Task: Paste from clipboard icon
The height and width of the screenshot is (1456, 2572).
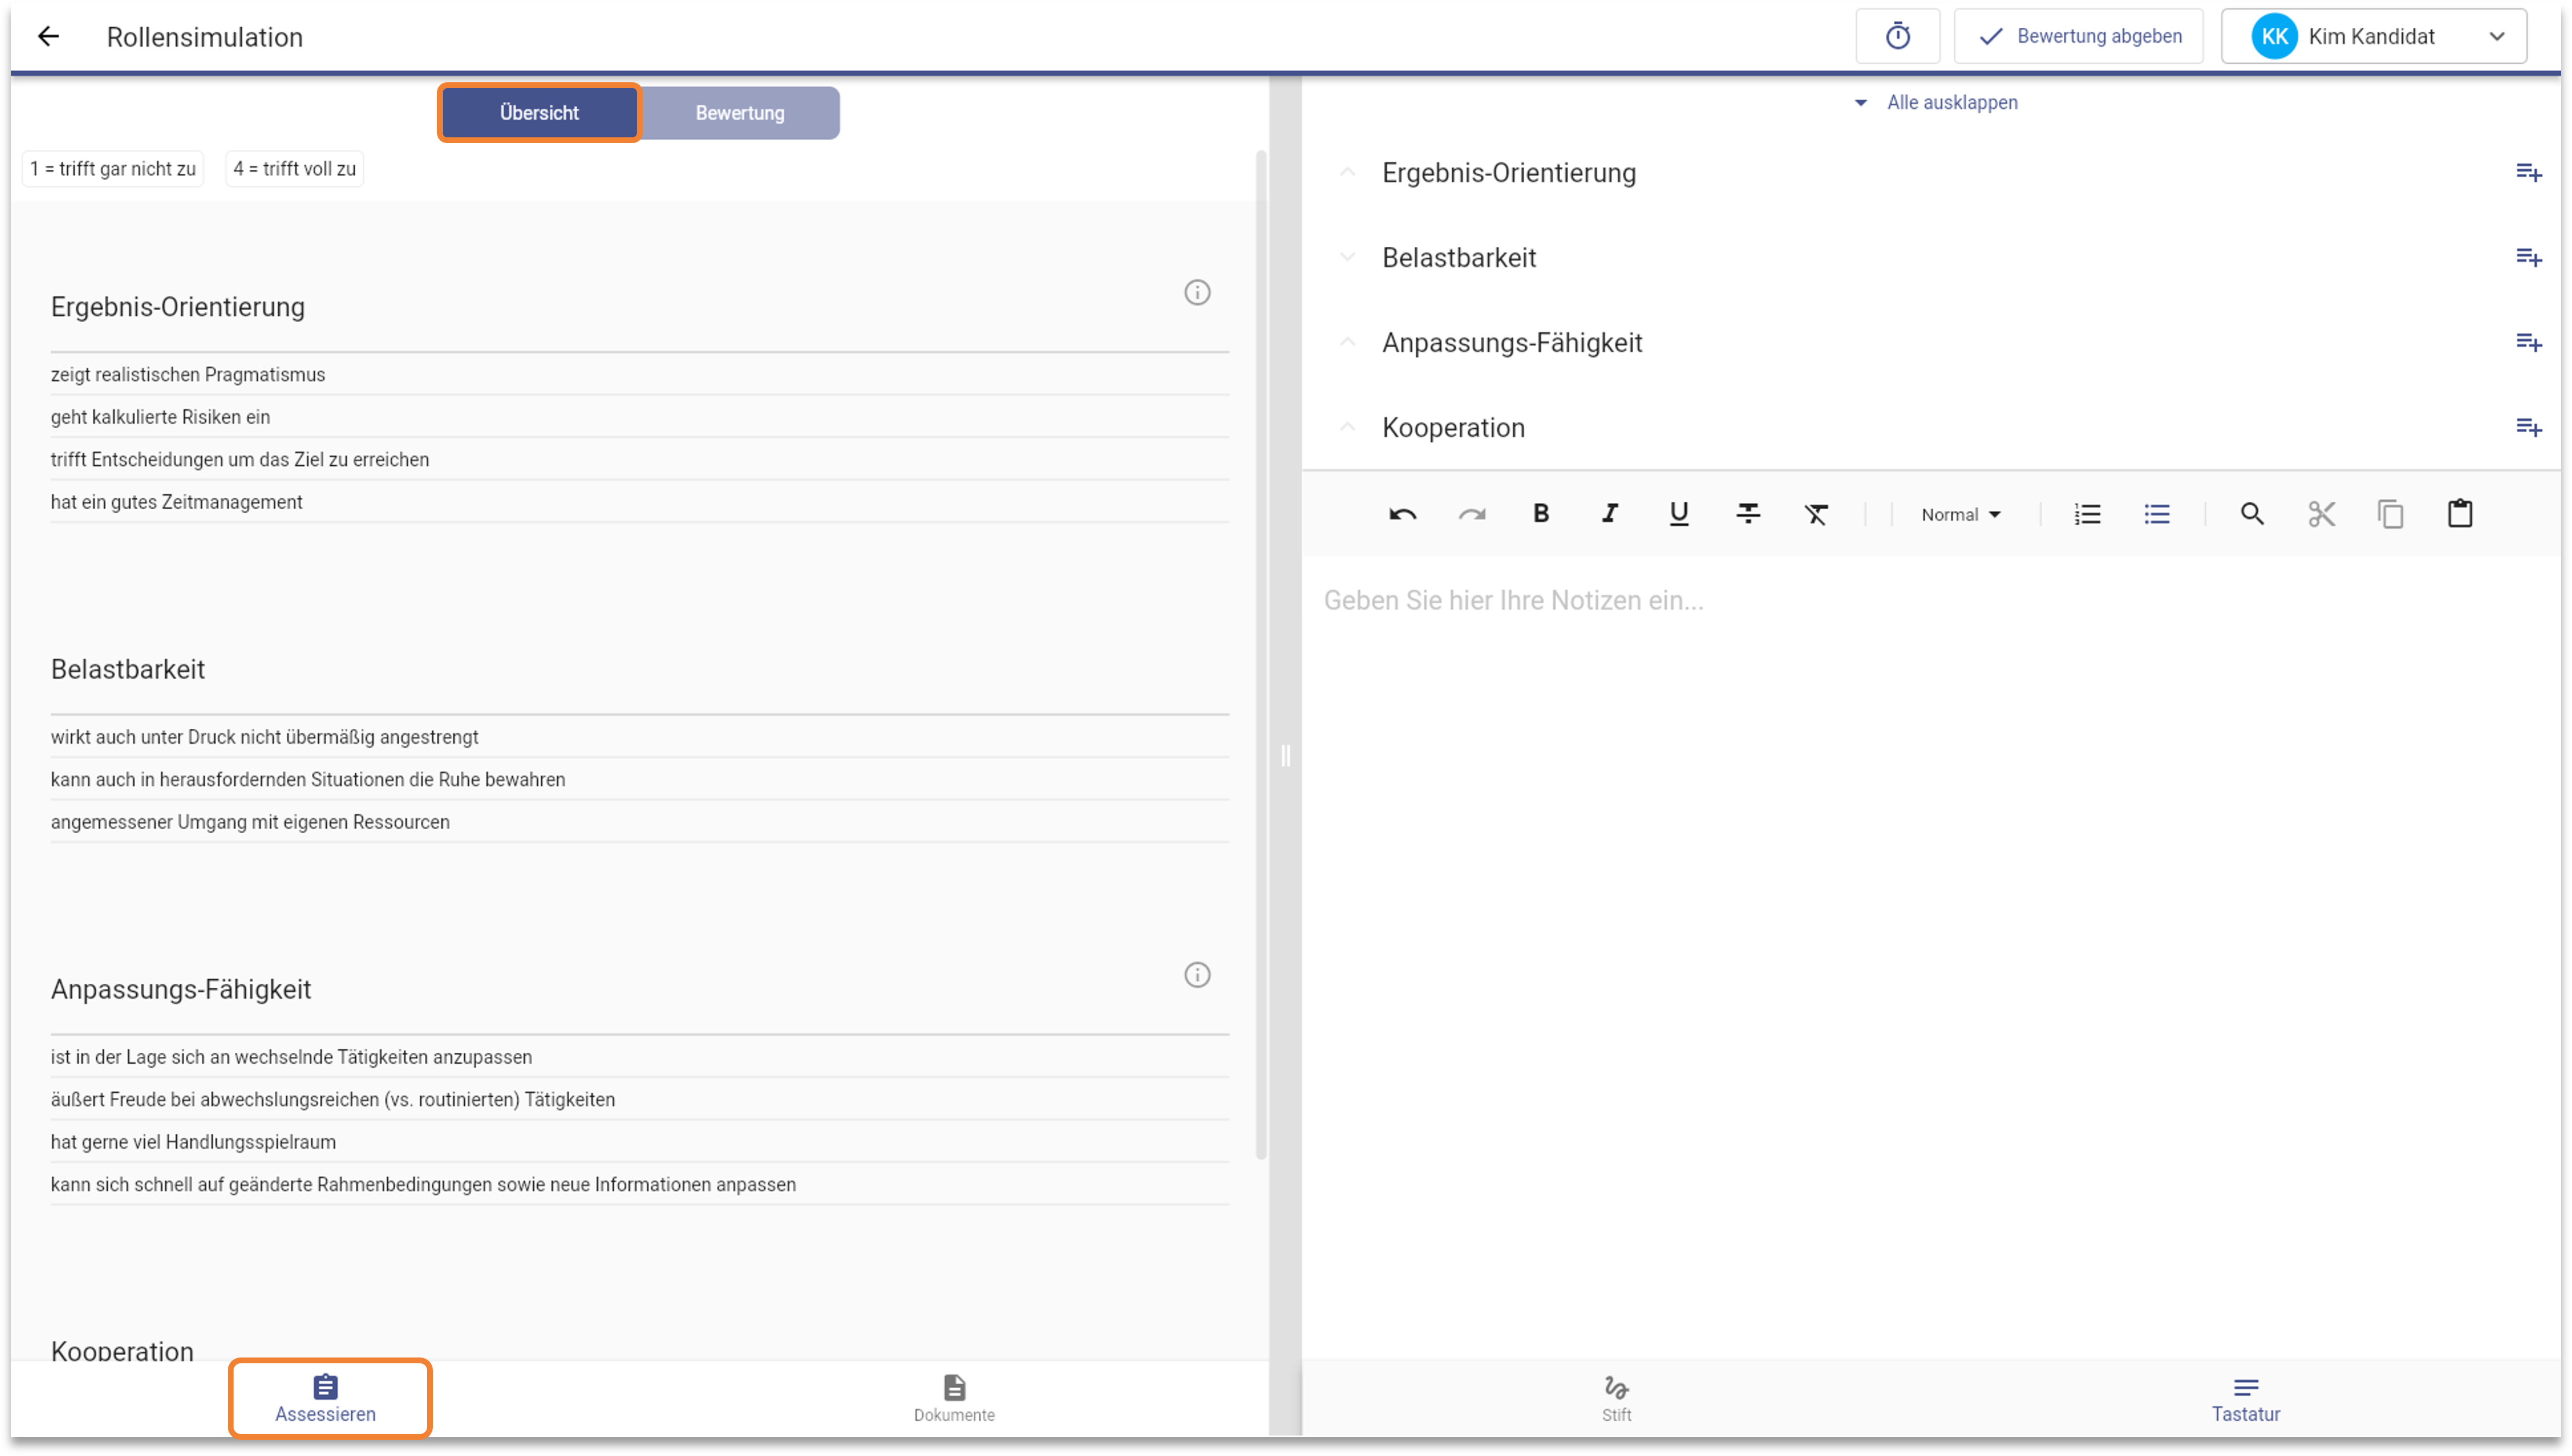Action: point(2459,514)
